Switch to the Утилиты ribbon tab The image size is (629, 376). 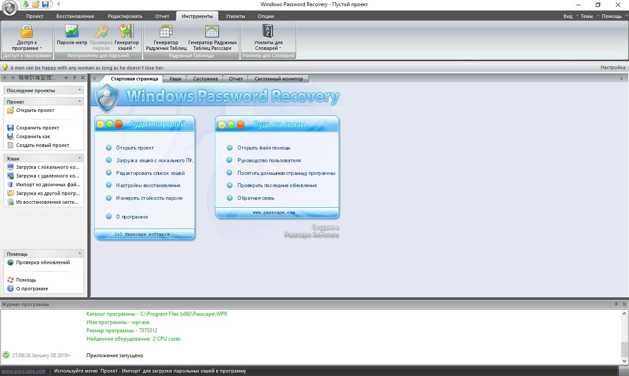235,16
